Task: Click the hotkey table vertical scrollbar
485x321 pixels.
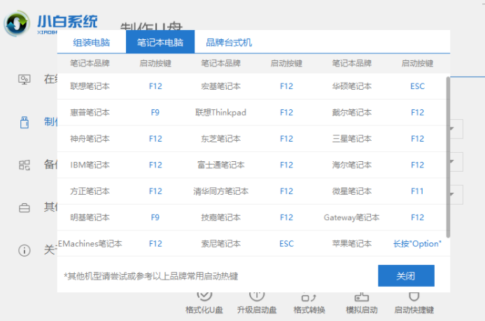Action: pos(448,154)
